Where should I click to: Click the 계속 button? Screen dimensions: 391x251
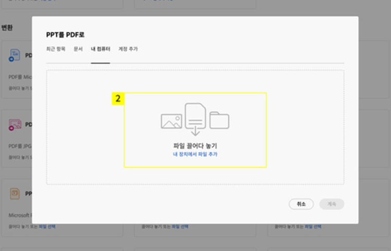click(332, 204)
